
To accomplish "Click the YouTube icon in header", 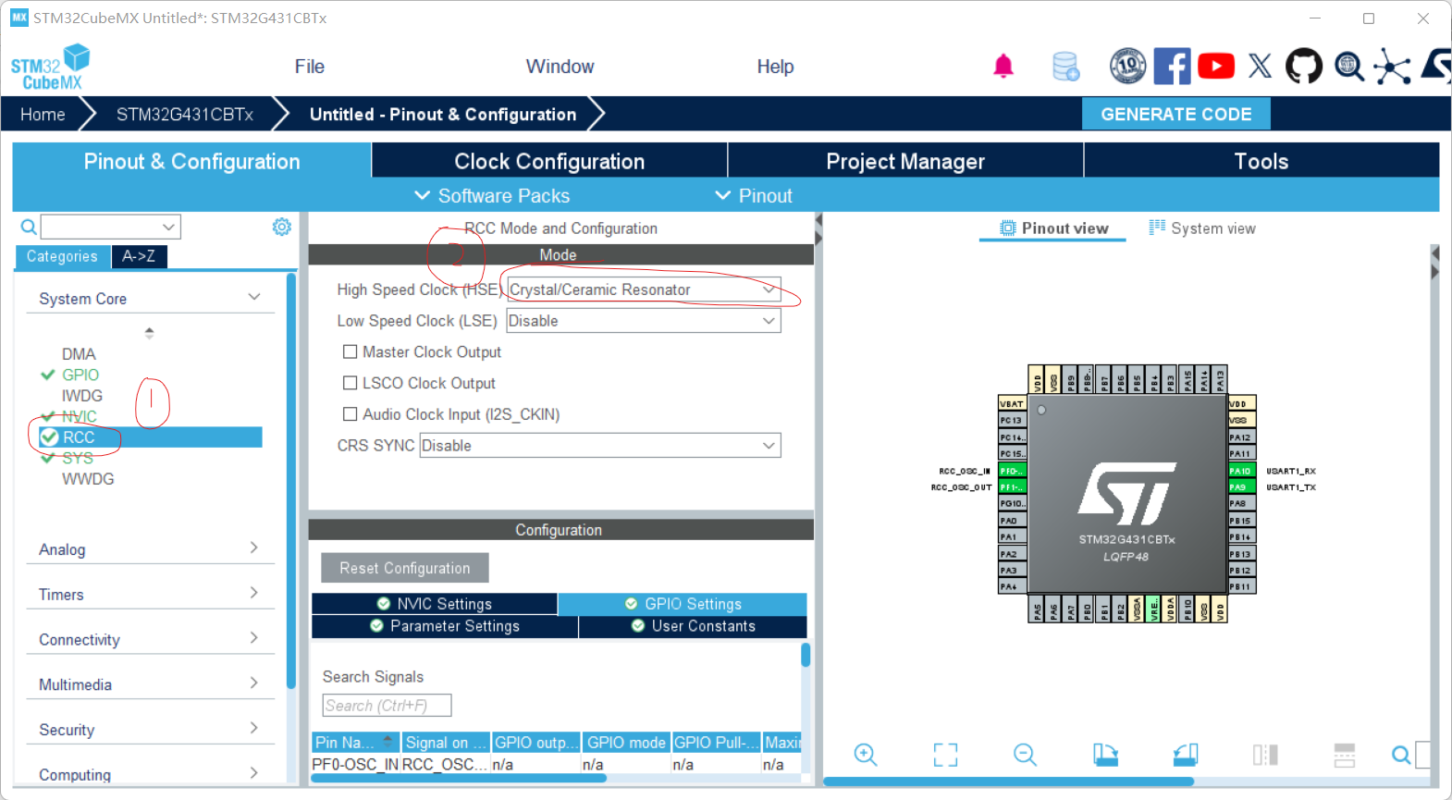I will tap(1215, 67).
